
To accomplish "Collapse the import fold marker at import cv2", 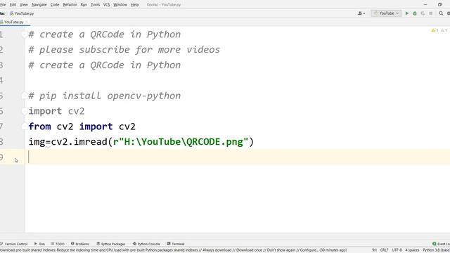I will tap(25, 111).
